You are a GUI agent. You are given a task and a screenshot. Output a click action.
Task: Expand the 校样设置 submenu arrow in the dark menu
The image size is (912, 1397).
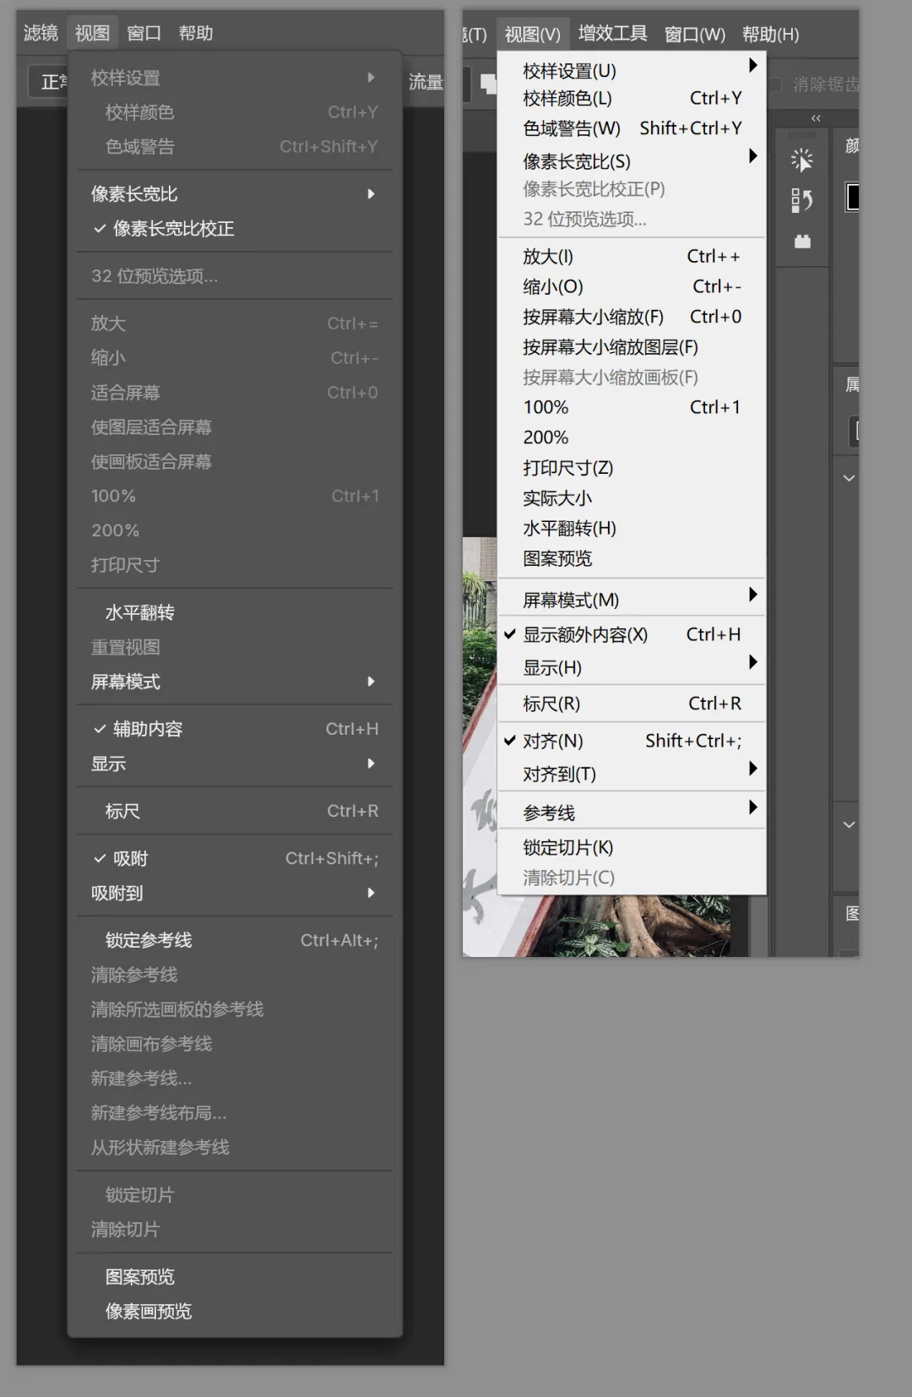tap(371, 78)
